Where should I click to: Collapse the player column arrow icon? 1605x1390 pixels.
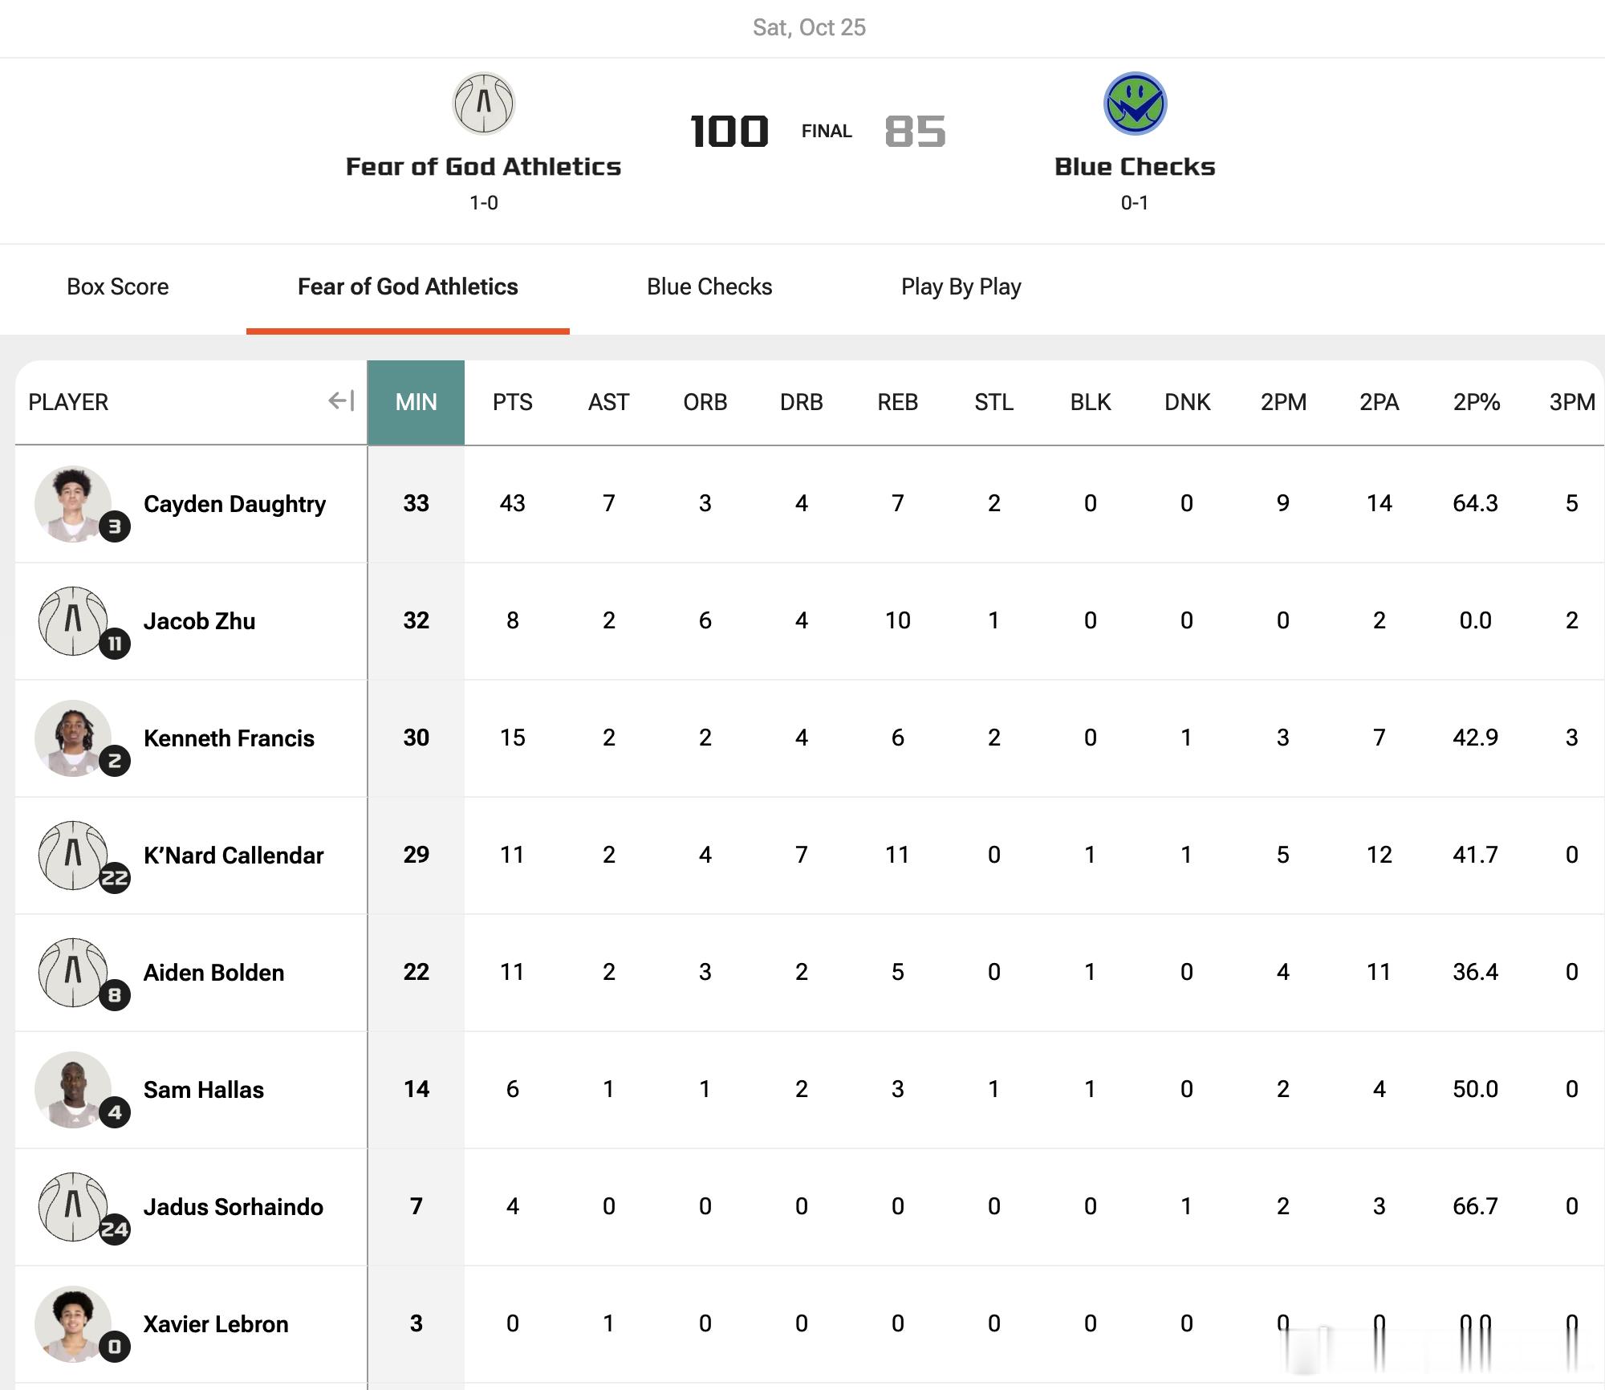(x=341, y=401)
